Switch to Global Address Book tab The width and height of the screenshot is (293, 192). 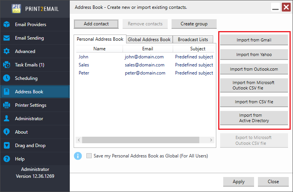[x=149, y=40]
